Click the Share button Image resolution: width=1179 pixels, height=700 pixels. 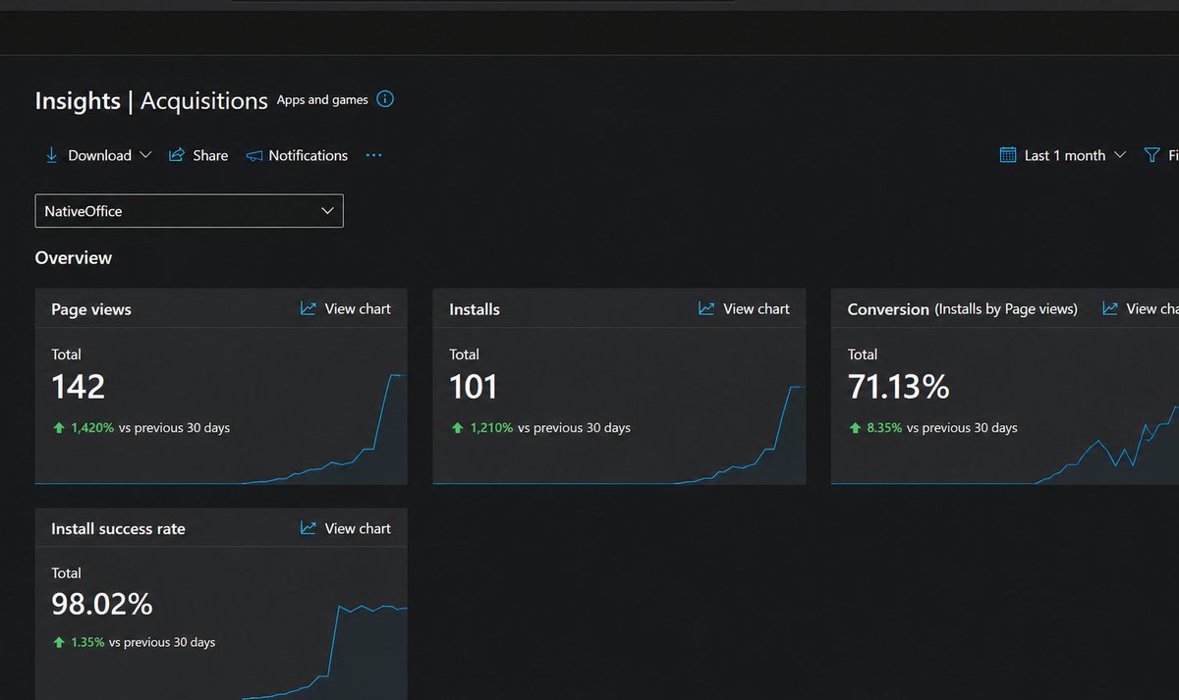(x=198, y=155)
